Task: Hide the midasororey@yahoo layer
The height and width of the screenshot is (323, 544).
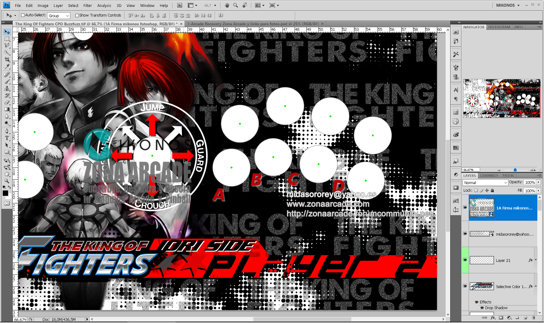Action: point(465,234)
